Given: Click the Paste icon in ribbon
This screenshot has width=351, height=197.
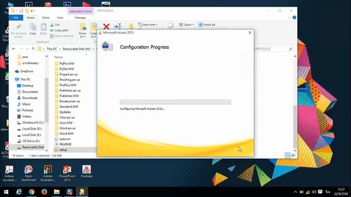Looking at the screenshot, I should (x=43, y=27).
